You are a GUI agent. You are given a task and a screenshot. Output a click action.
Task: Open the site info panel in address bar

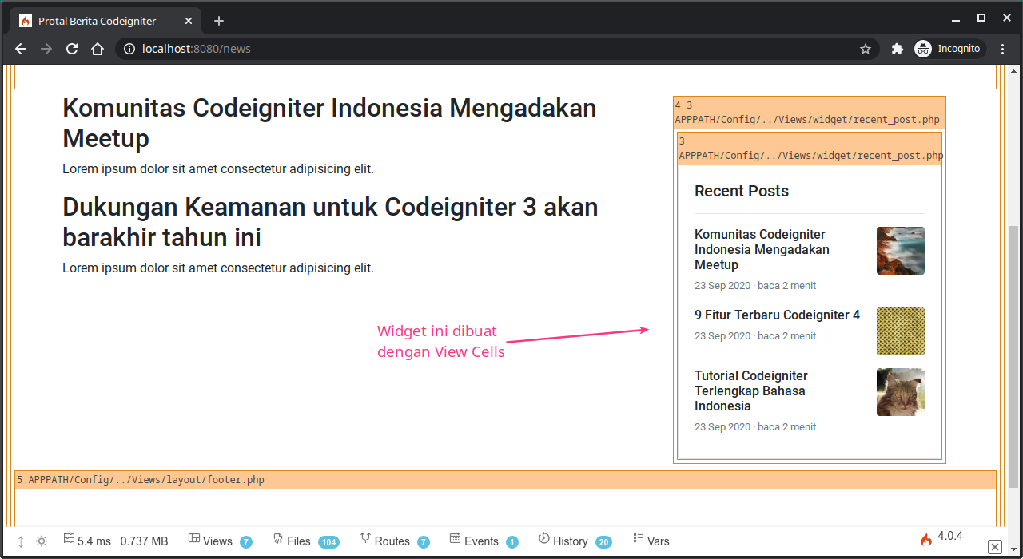[129, 49]
